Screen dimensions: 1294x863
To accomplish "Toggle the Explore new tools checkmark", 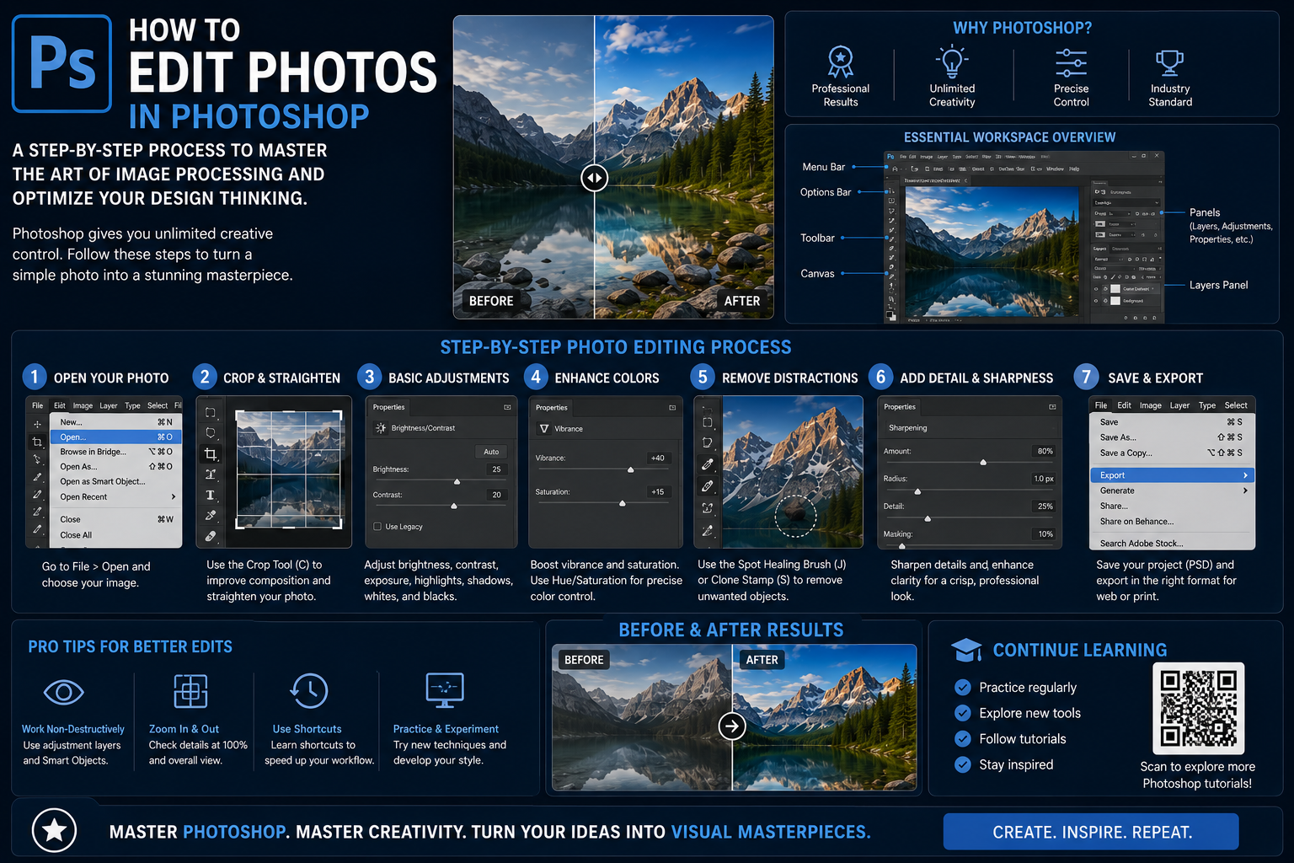I will pyautogui.click(x=963, y=713).
